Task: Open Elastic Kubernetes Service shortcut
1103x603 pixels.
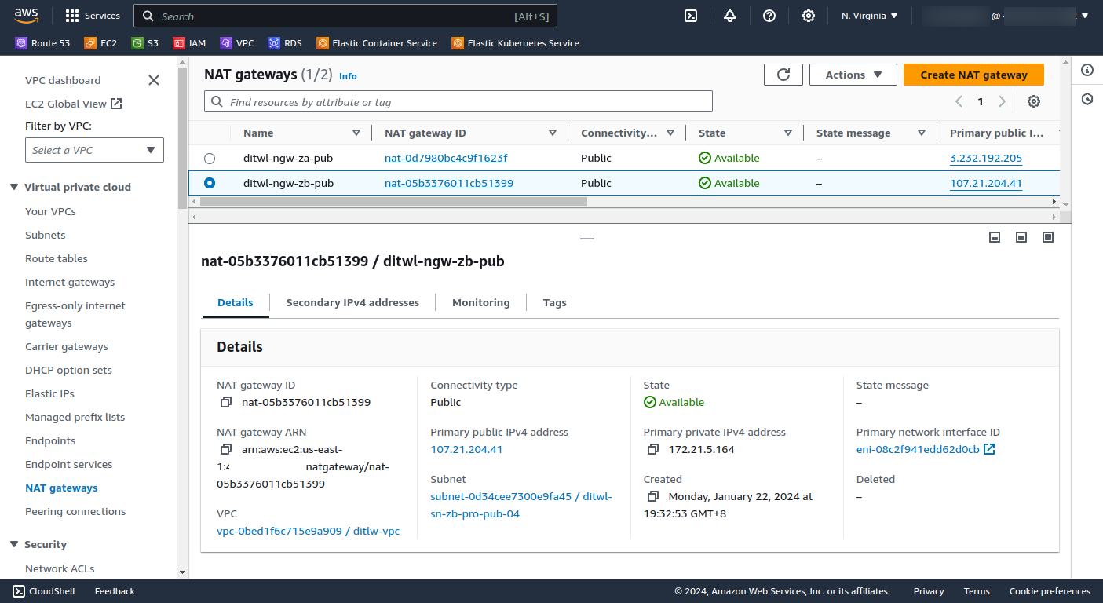Action: pos(516,43)
